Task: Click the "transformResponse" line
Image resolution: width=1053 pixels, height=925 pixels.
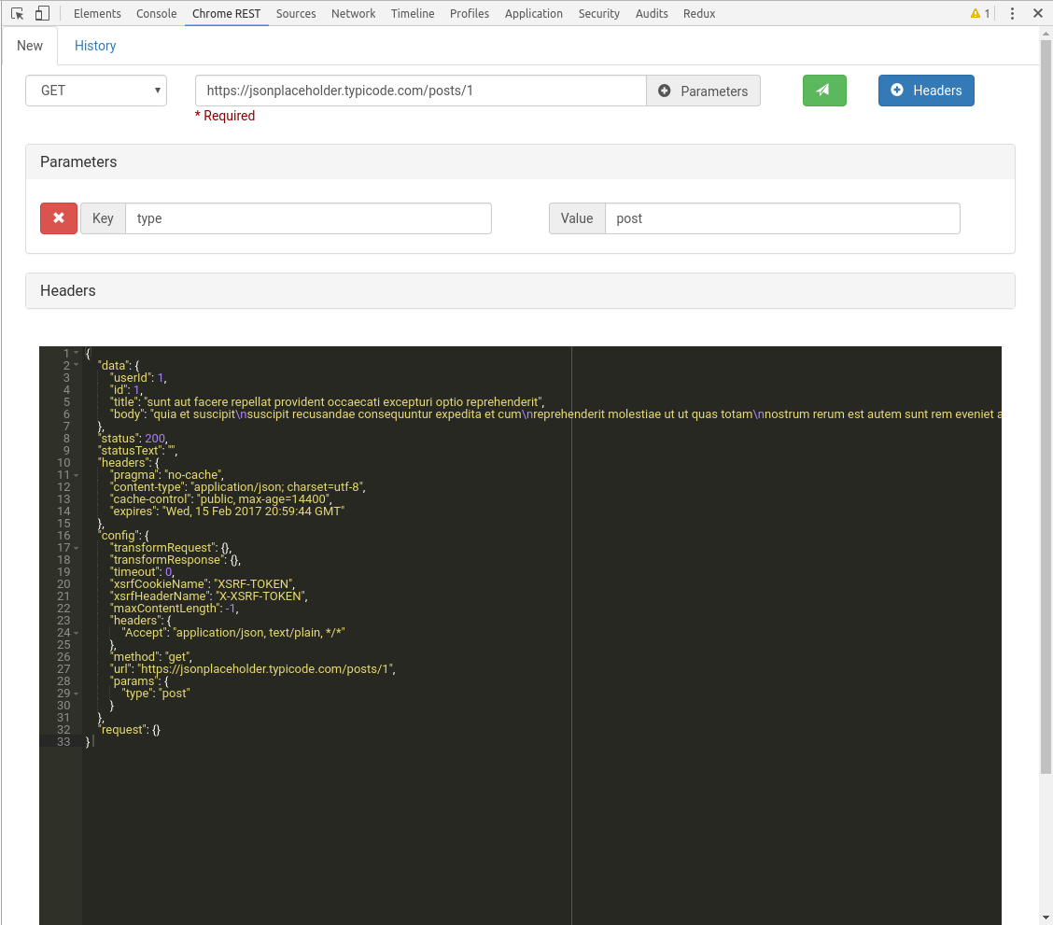Action: pyautogui.click(x=175, y=560)
